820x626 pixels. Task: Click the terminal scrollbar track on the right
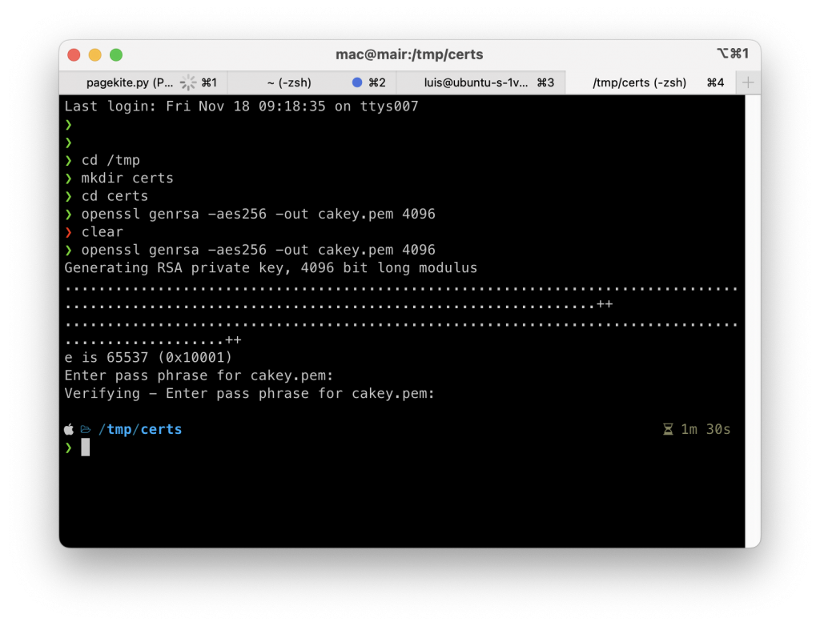pos(753,320)
